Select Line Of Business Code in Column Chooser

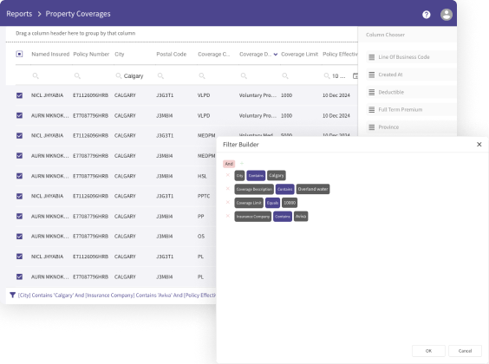click(404, 57)
